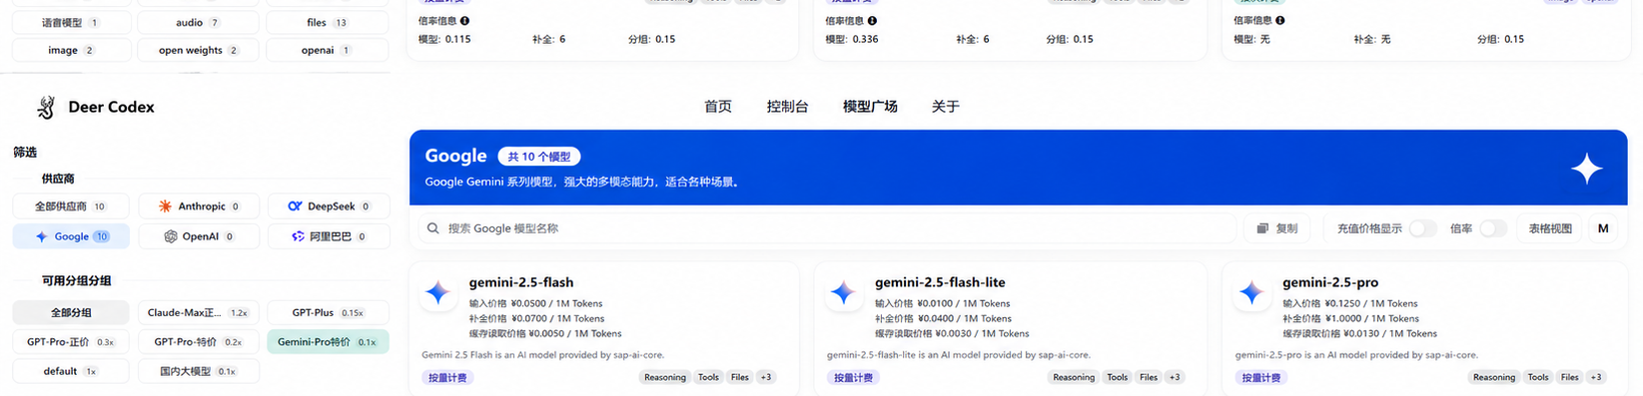Select the 国内大模型 group filter
This screenshot has width=1643, height=396.
click(199, 371)
